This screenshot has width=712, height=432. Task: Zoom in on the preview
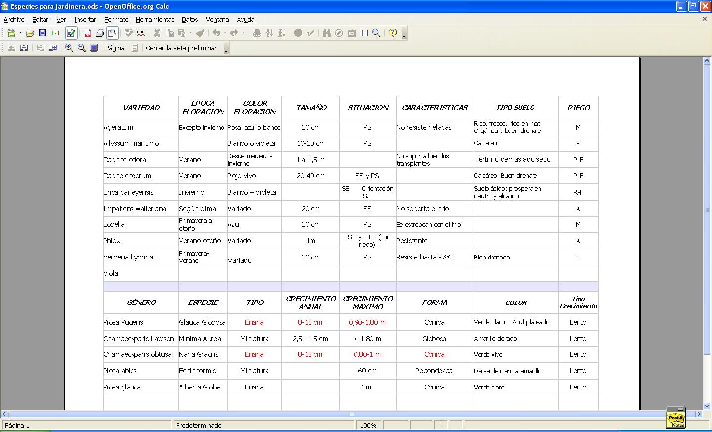[x=69, y=48]
